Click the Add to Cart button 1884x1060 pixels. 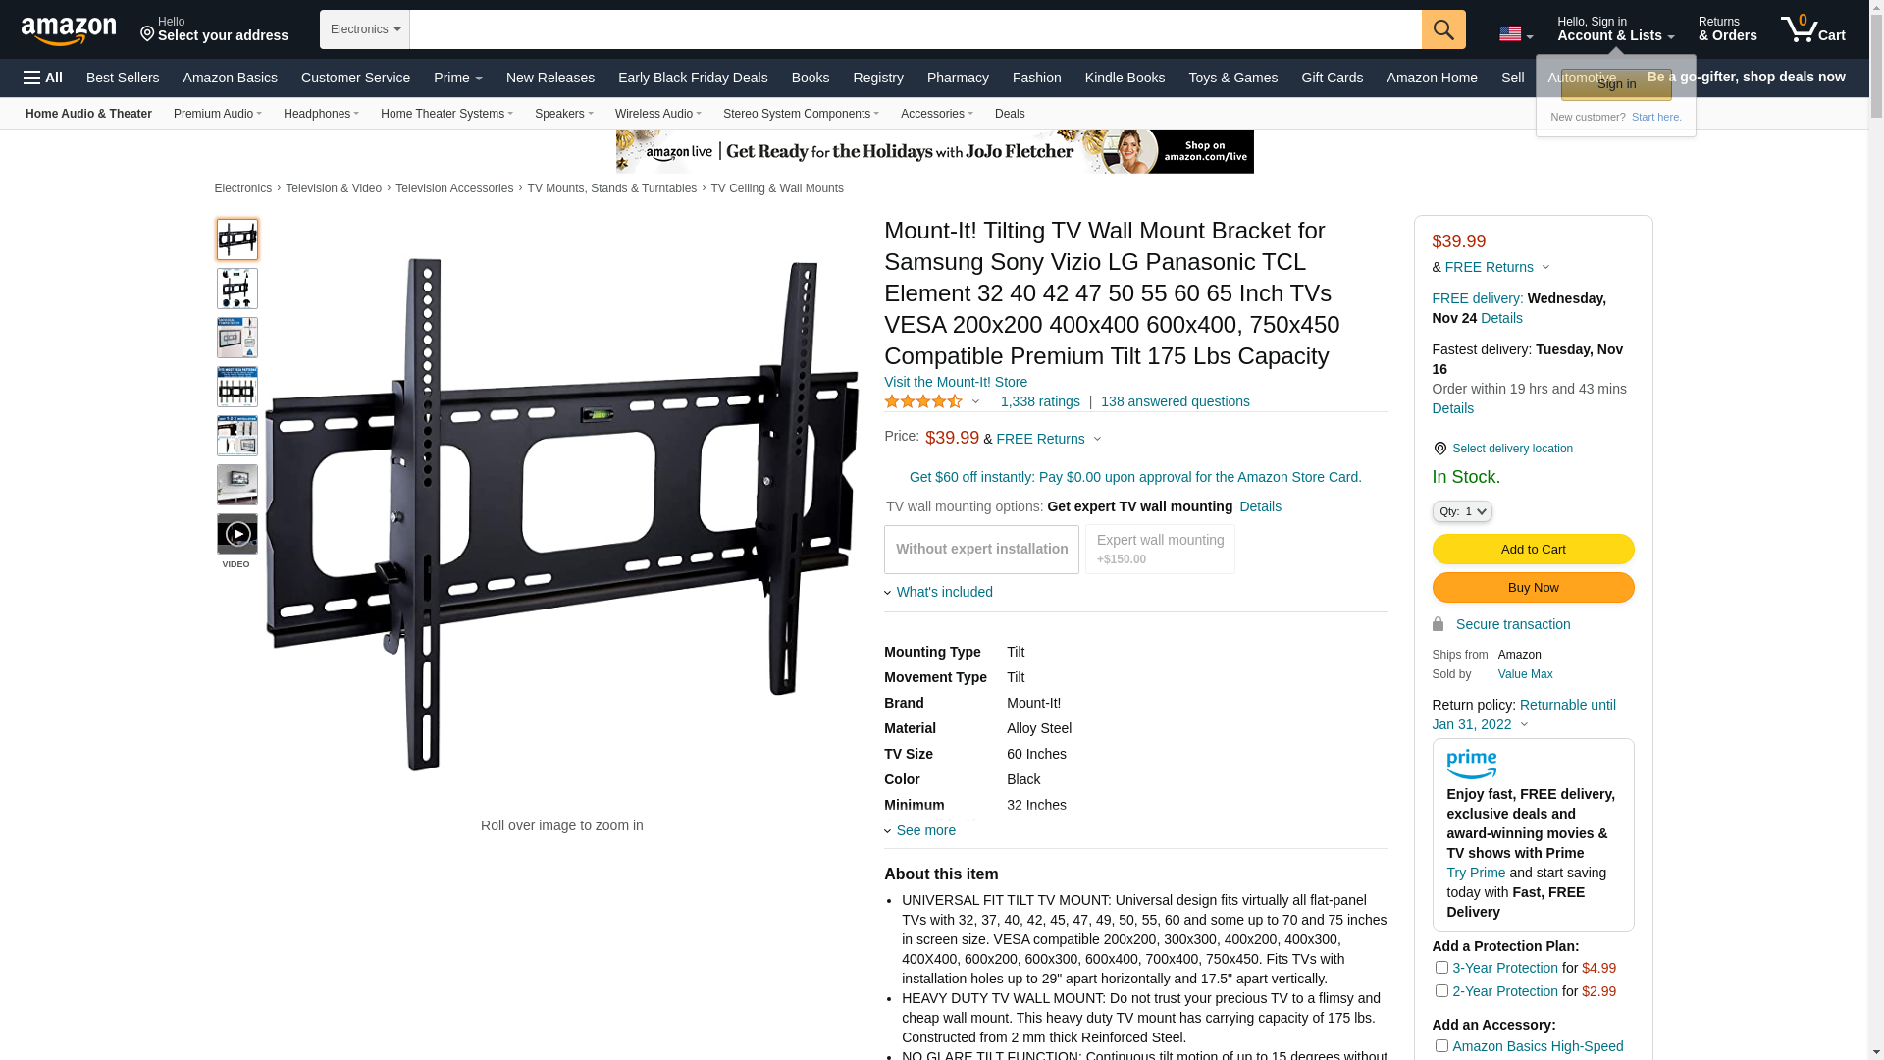[x=1533, y=549]
